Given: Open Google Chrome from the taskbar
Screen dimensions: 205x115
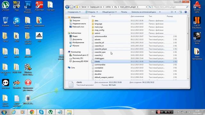Looking at the screenshot, I should click(x=32, y=112).
